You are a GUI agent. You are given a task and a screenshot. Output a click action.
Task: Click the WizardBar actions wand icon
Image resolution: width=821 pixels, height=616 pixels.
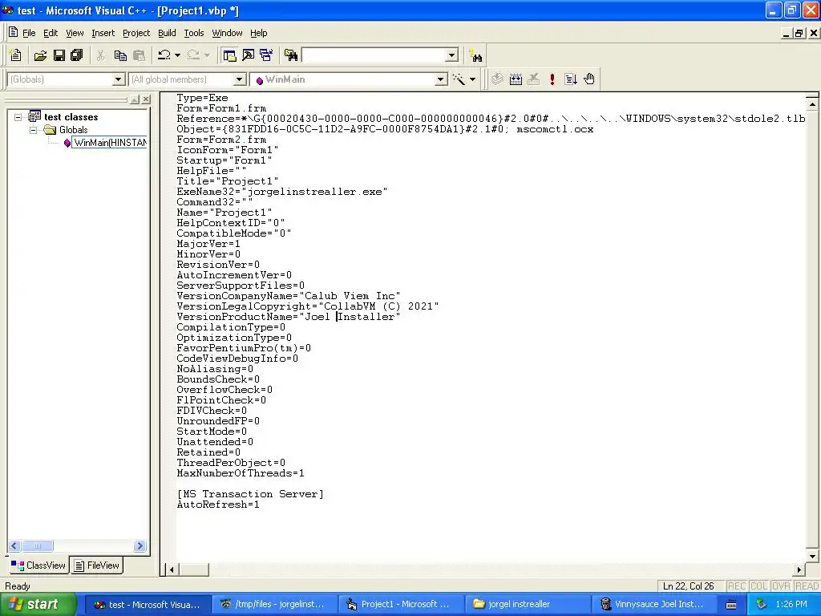click(459, 79)
